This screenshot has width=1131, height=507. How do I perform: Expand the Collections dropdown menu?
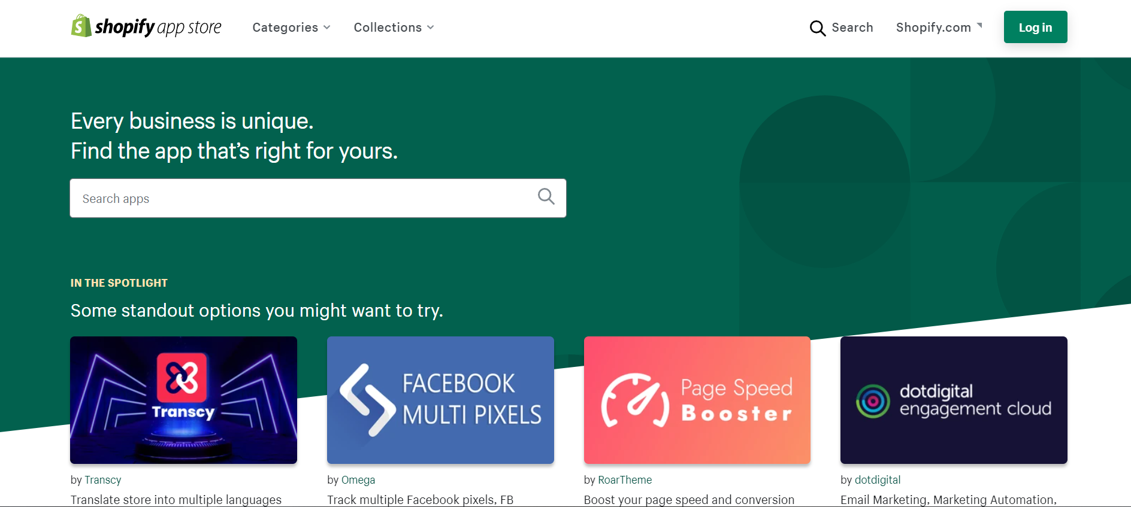pyautogui.click(x=394, y=28)
